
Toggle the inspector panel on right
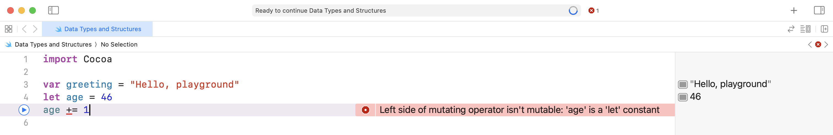point(819,10)
